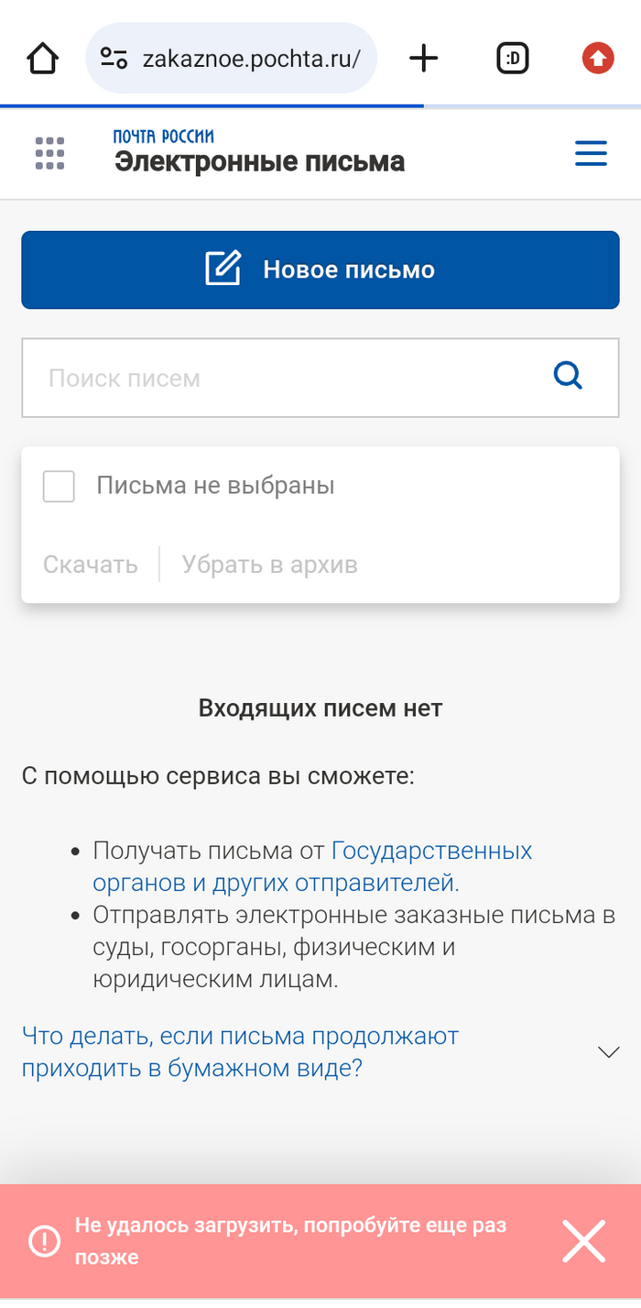Focus the 'Поиск писем' search field

(284, 378)
